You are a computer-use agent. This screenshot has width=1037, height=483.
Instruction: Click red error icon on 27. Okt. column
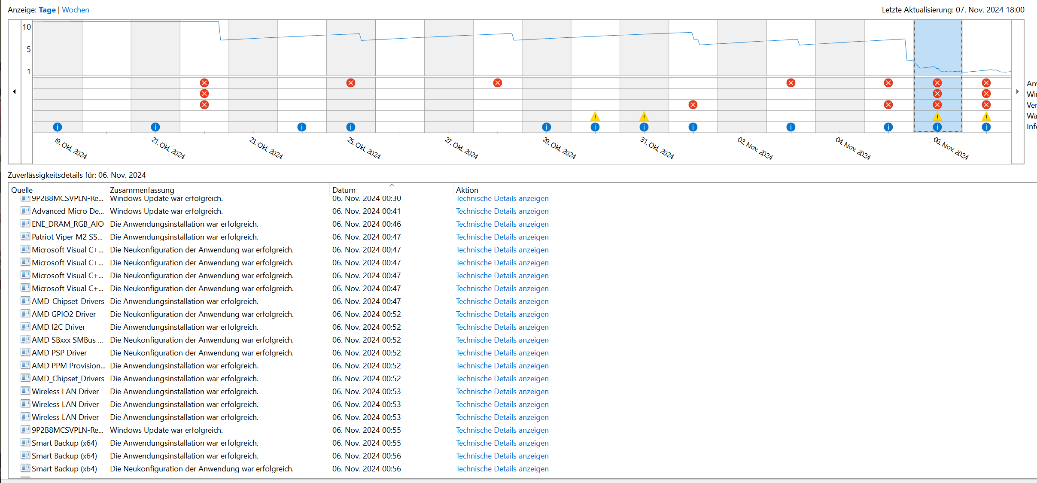click(x=498, y=83)
